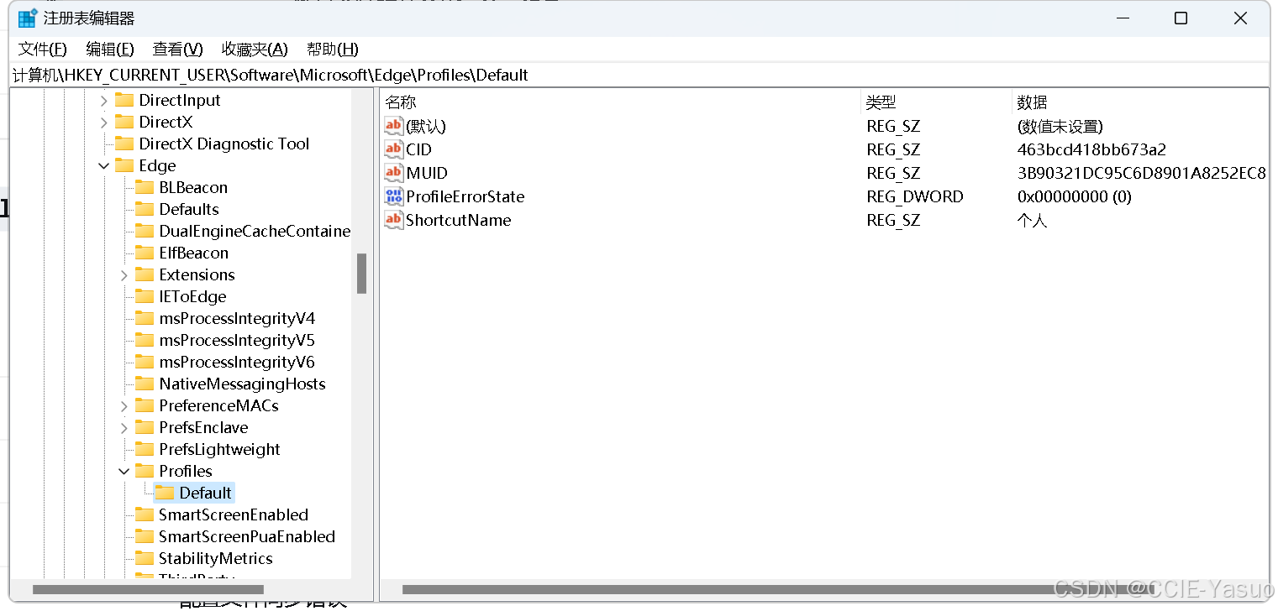1278x611 pixels.
Task: Click the DirectX Diagnostic Tool folder icon
Action: (x=124, y=144)
